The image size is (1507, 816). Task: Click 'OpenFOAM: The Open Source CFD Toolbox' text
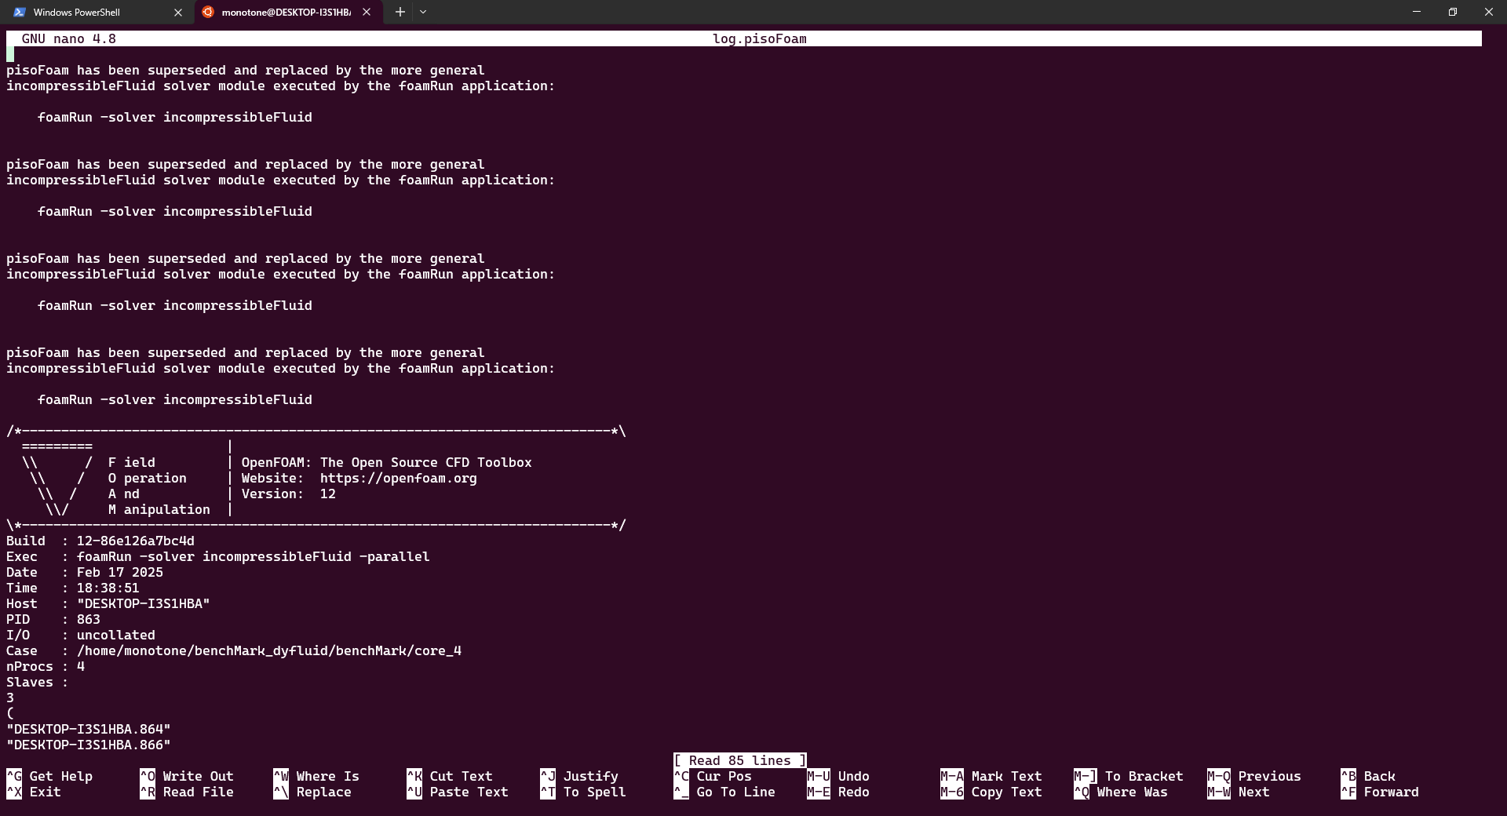(x=387, y=462)
